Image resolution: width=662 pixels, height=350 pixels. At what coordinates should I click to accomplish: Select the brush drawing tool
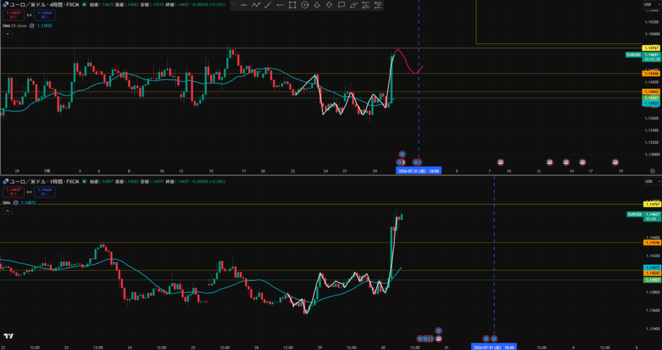tap(354, 5)
